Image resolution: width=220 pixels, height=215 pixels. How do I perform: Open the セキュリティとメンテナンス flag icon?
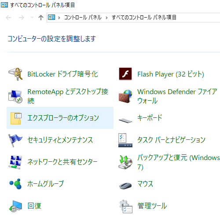click(15, 140)
